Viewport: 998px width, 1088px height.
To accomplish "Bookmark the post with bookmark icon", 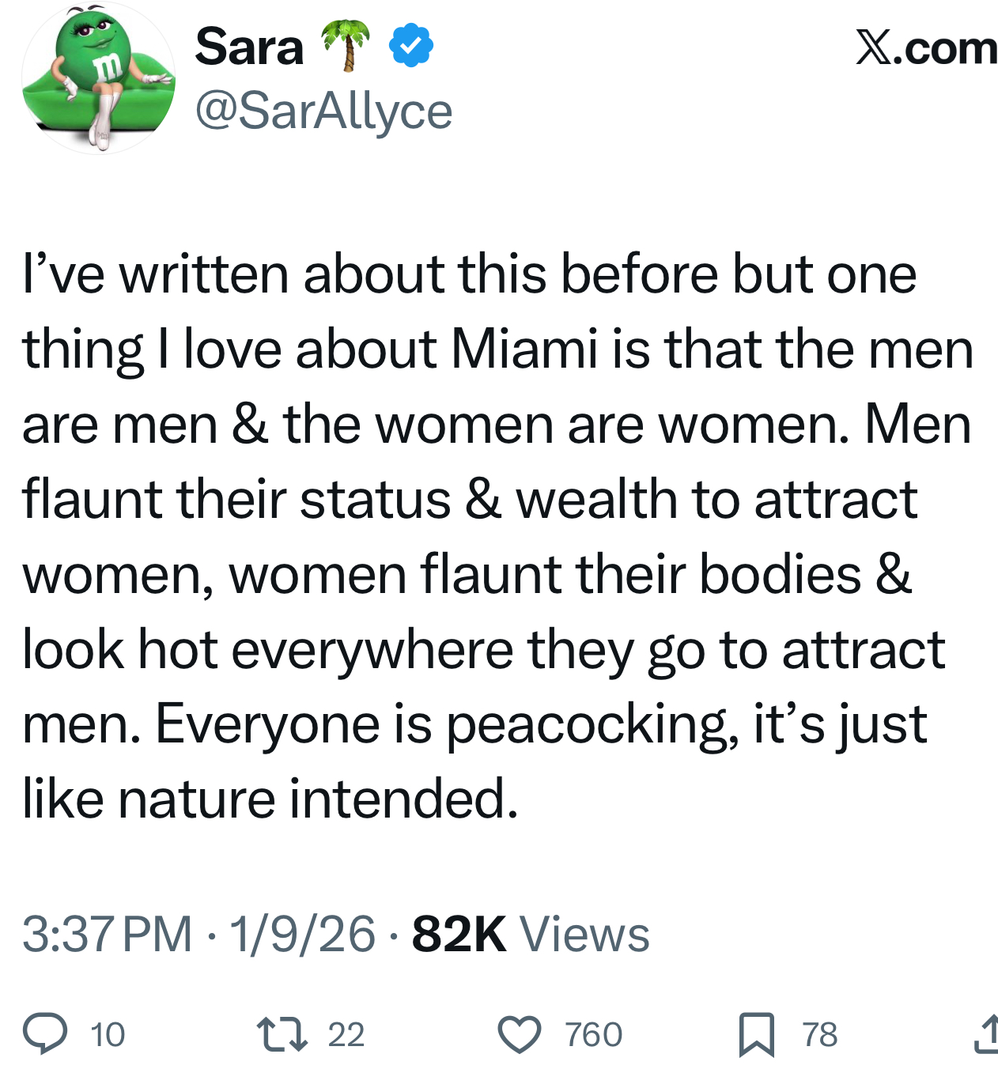I will coord(757,1034).
